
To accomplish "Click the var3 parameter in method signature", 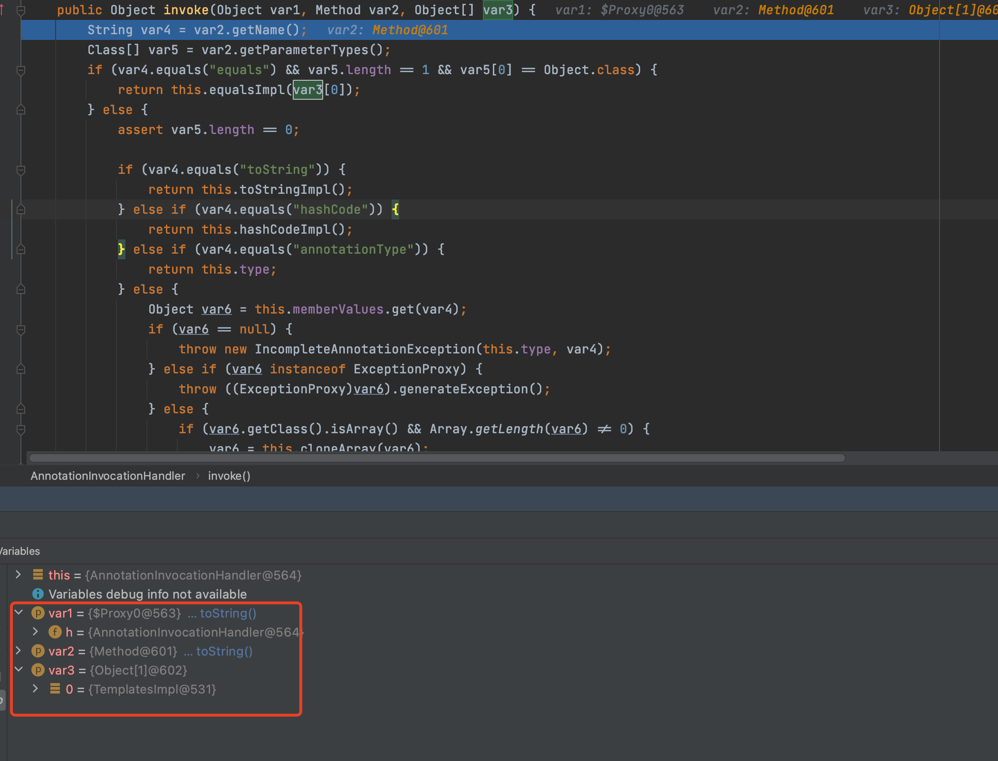I will click(x=498, y=10).
